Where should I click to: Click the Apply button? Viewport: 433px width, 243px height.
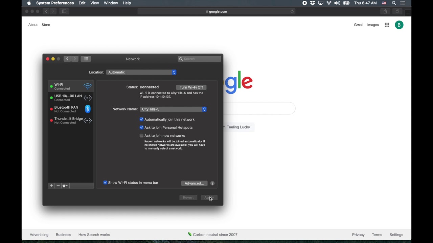(x=209, y=197)
